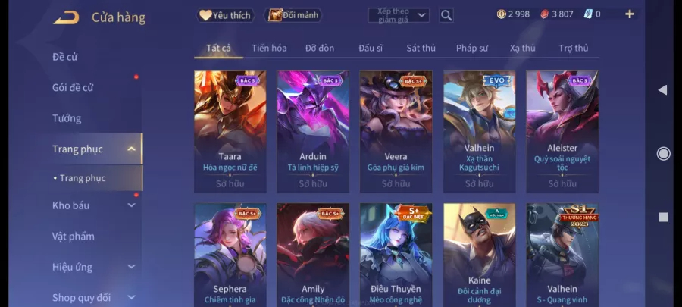Image resolution: width=682 pixels, height=307 pixels.
Task: Expand the Hiệu ứng sidebar section
Action: (131, 267)
